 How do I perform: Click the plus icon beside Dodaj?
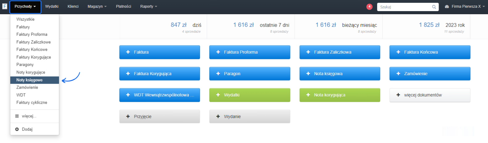pos(17,129)
